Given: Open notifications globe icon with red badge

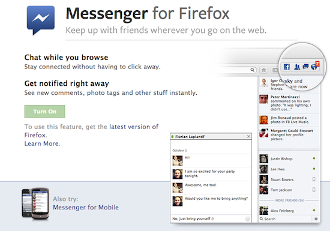Looking at the screenshot, I should coord(315,66).
